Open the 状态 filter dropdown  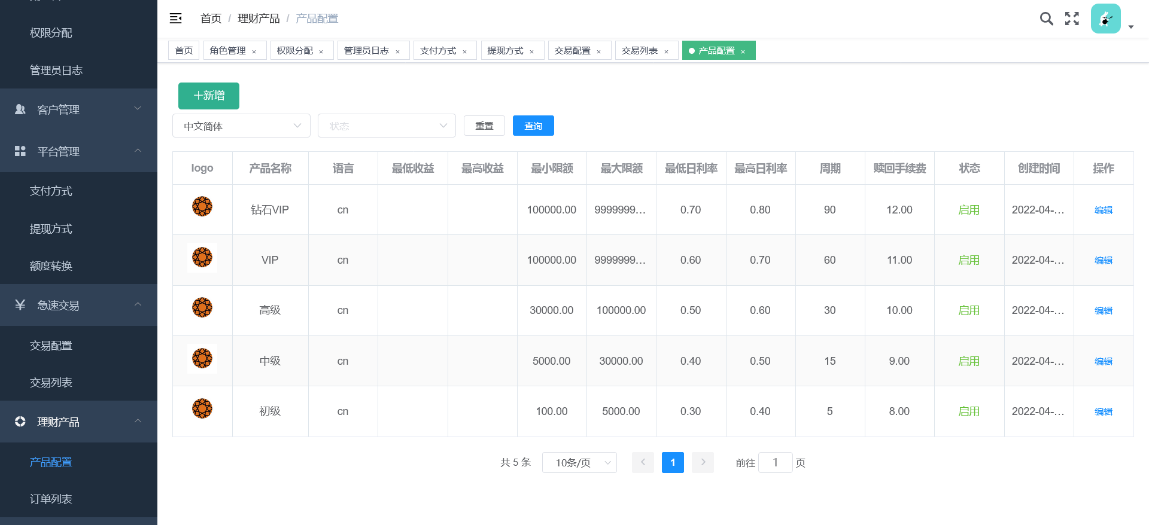[x=387, y=126]
